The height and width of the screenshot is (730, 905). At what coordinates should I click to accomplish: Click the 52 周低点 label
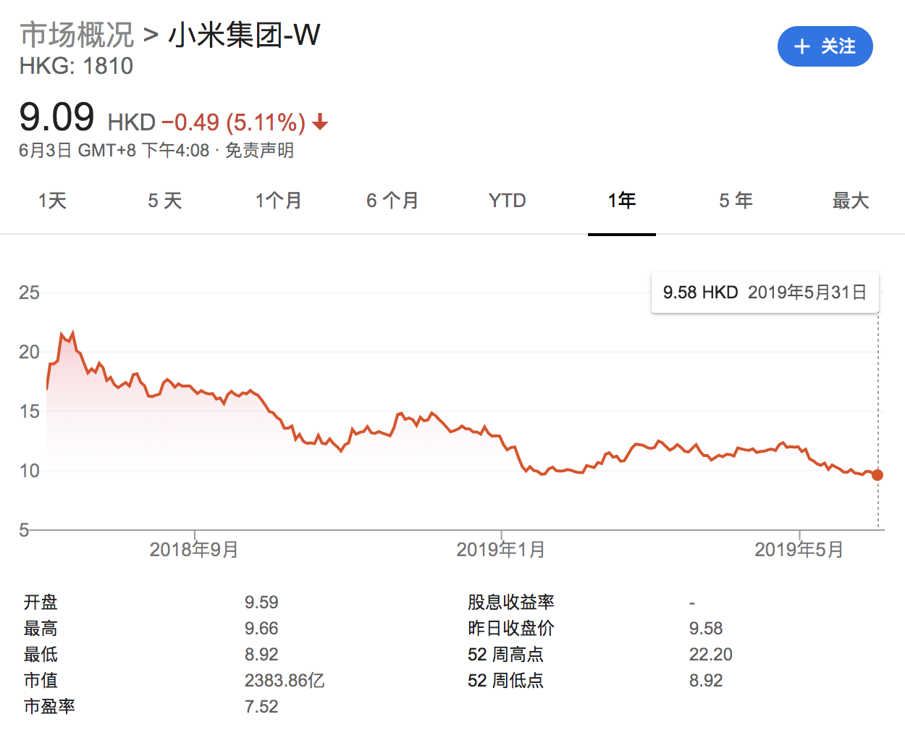(505, 681)
